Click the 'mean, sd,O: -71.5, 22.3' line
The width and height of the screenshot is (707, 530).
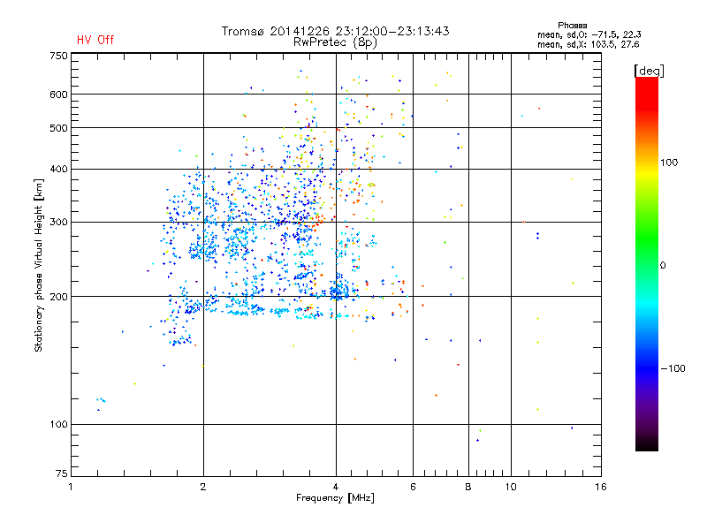(x=589, y=34)
